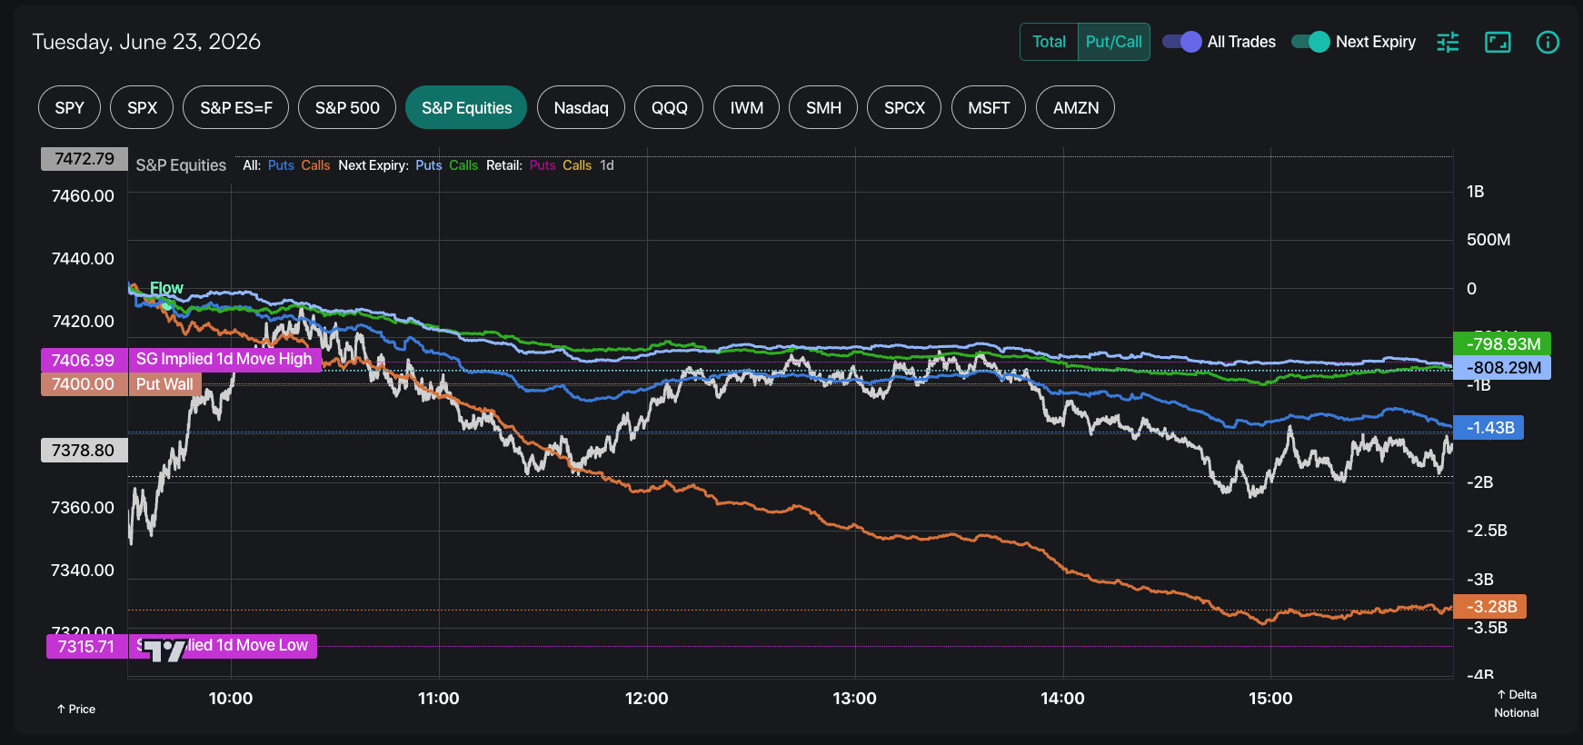Image resolution: width=1583 pixels, height=745 pixels.
Task: Click the 1d interval label in legend
Action: [x=607, y=165]
